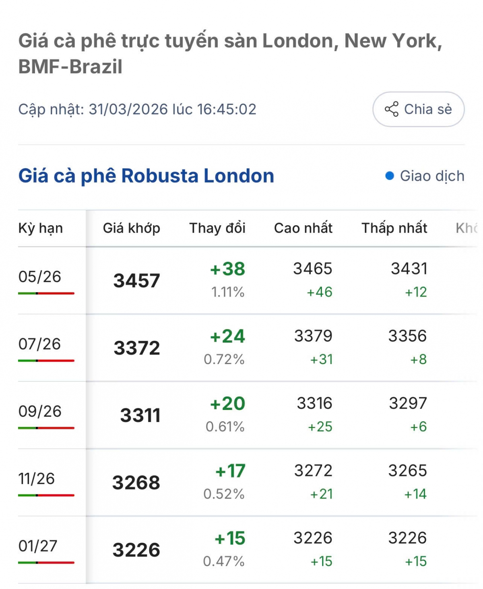Click the Thay đổi column header
483x589 pixels.
(217, 228)
